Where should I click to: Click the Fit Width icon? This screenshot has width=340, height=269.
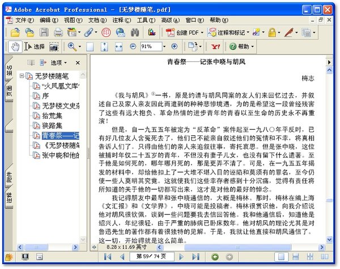[118, 46]
